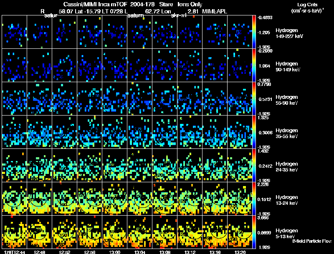Screen dimensions: 334x254
Task: Click the 149-227 keV image panel at 12:44
Action: (x=14, y=32)
